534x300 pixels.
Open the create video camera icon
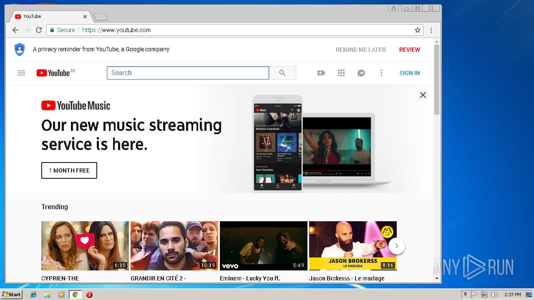tap(321, 73)
